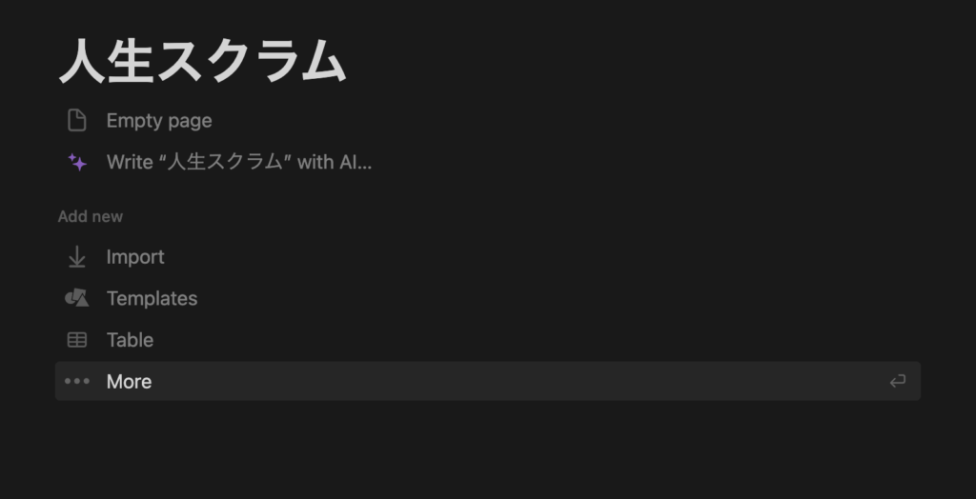
Task: Click the Table grid icon
Action: pyautogui.click(x=76, y=340)
